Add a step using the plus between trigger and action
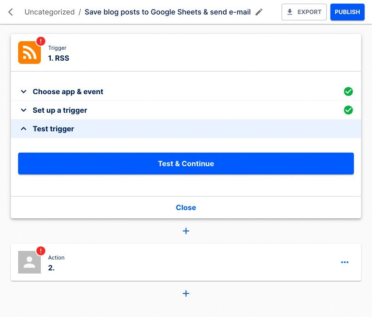This screenshot has height=317, width=372. pyautogui.click(x=186, y=231)
